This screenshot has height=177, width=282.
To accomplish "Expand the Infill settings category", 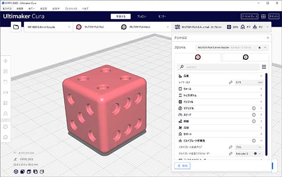I will pyautogui.click(x=220, y=102).
